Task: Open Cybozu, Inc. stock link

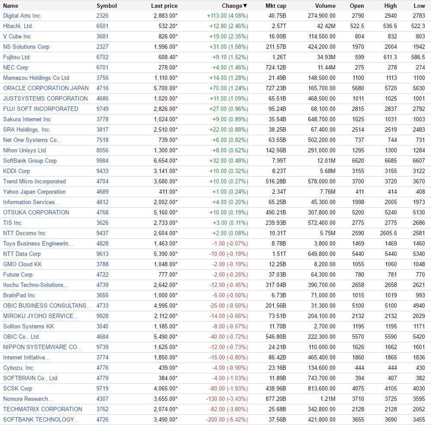Action: coord(19,368)
